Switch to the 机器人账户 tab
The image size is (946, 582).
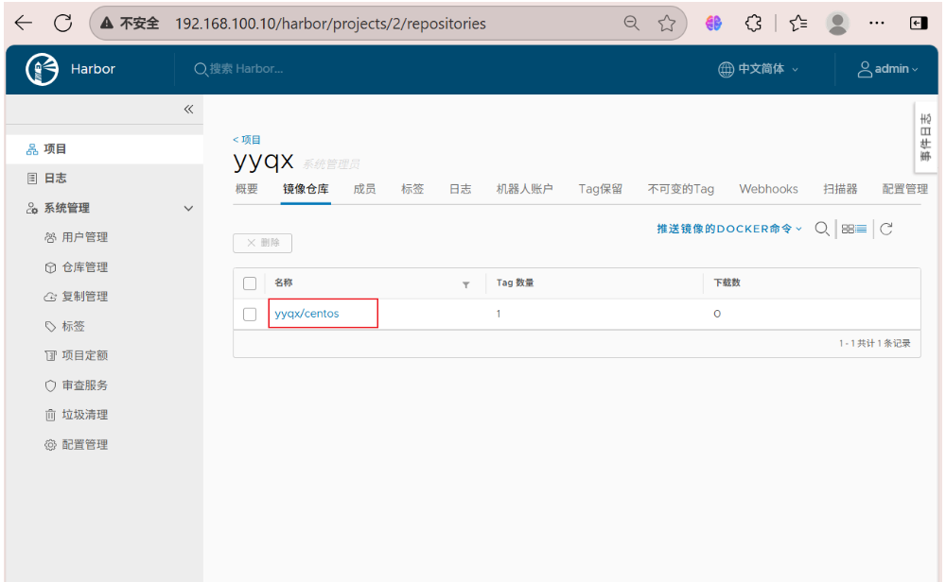[525, 189]
